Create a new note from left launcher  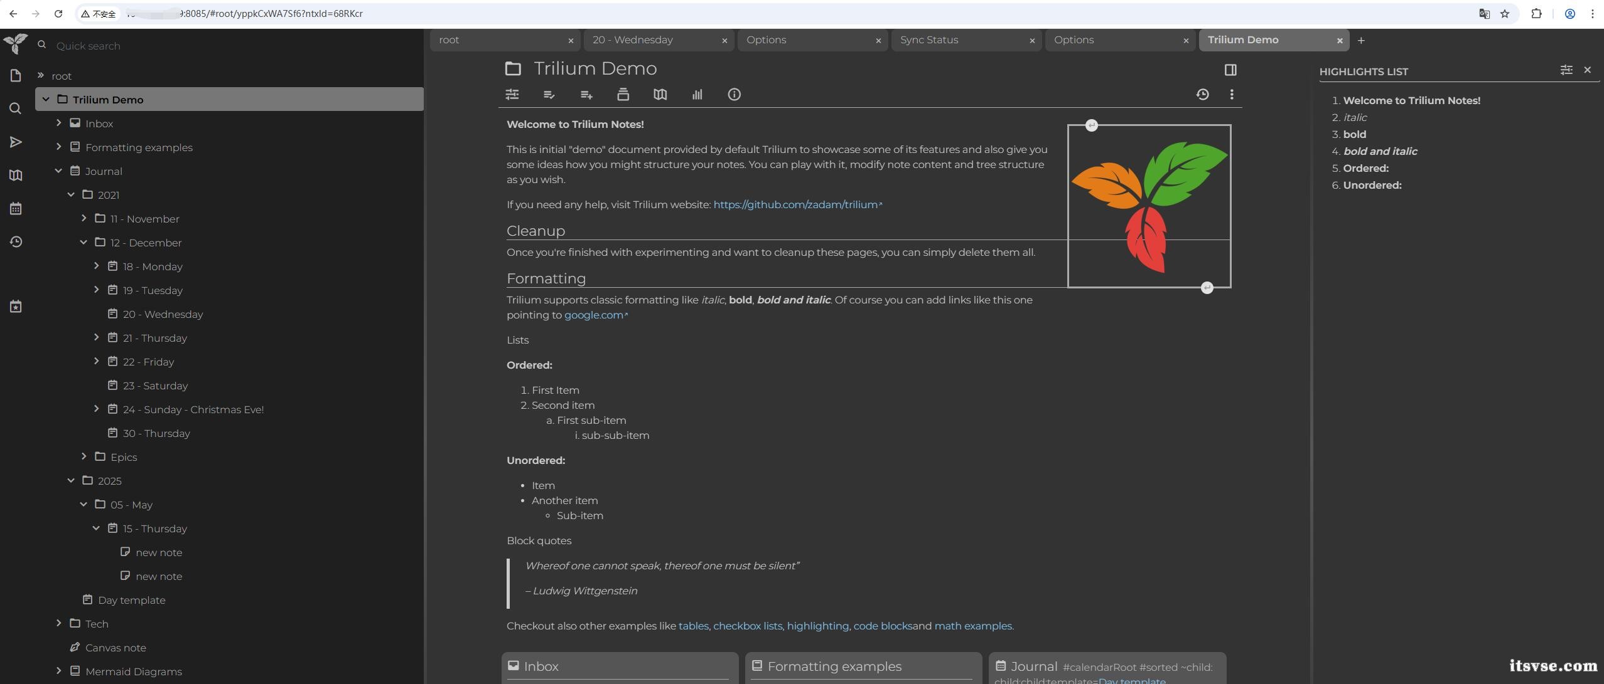click(x=16, y=76)
